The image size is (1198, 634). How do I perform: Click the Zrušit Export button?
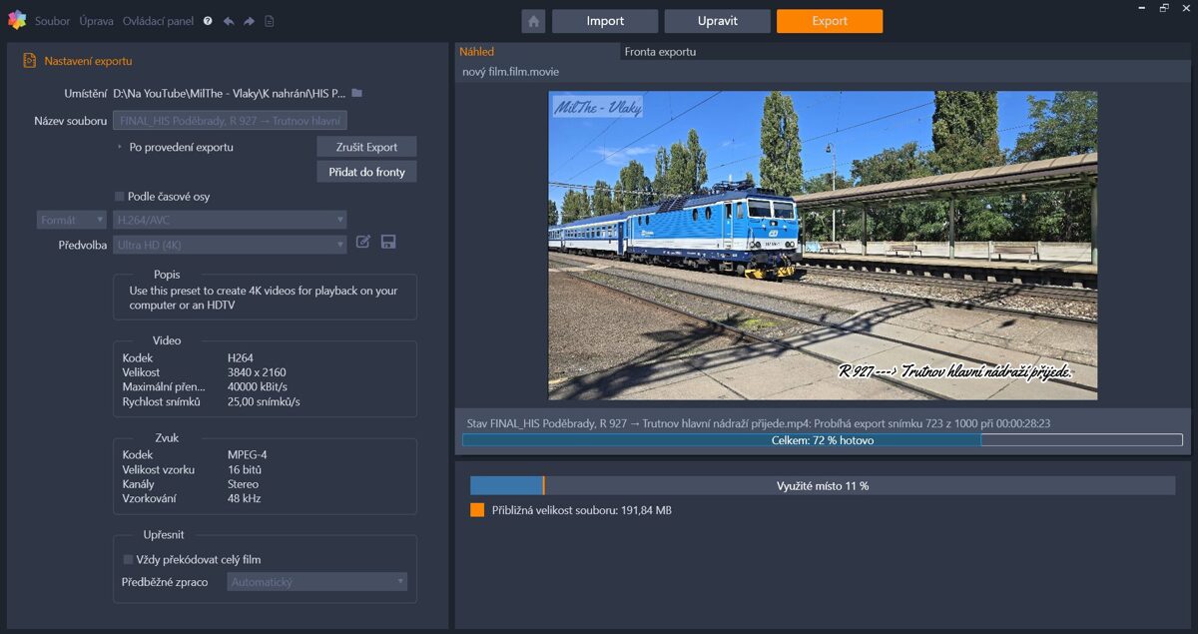tap(365, 146)
